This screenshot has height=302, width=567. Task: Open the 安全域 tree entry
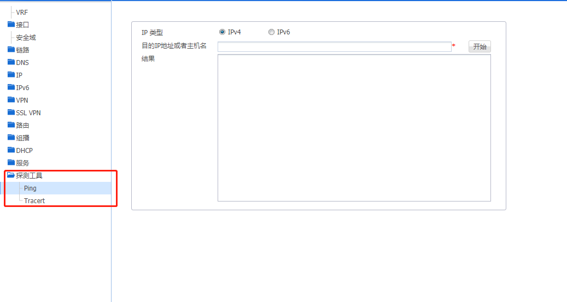(26, 38)
